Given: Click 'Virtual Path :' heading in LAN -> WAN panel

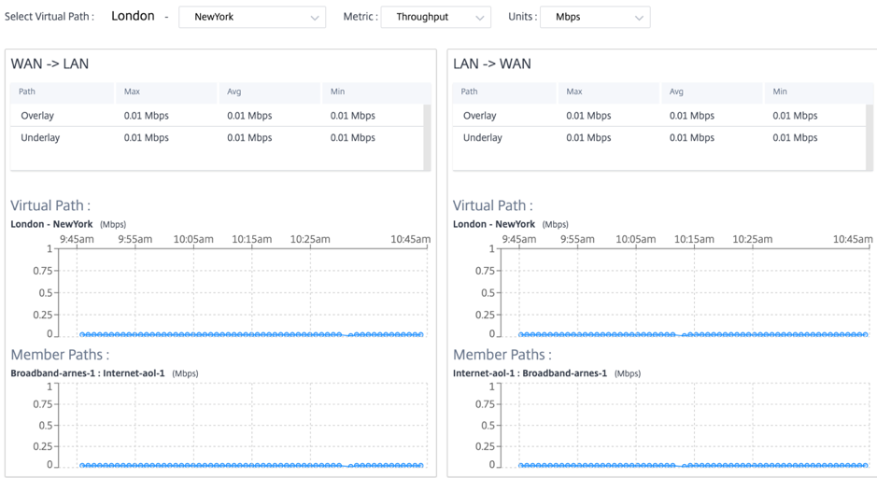Looking at the screenshot, I should 493,205.
